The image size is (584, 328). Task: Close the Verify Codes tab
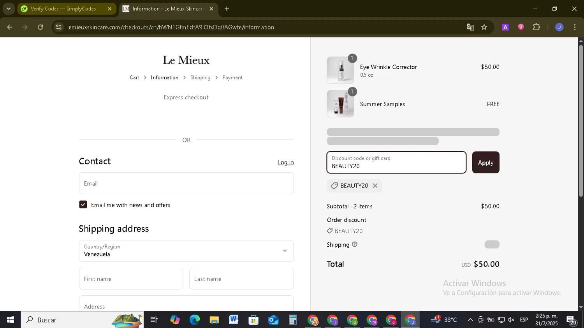coord(109,9)
